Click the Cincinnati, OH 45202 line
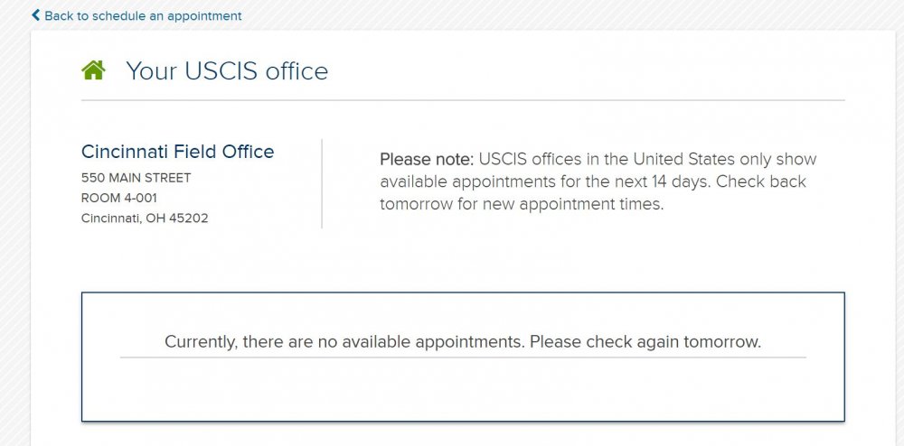This screenshot has height=446, width=904. (x=145, y=218)
